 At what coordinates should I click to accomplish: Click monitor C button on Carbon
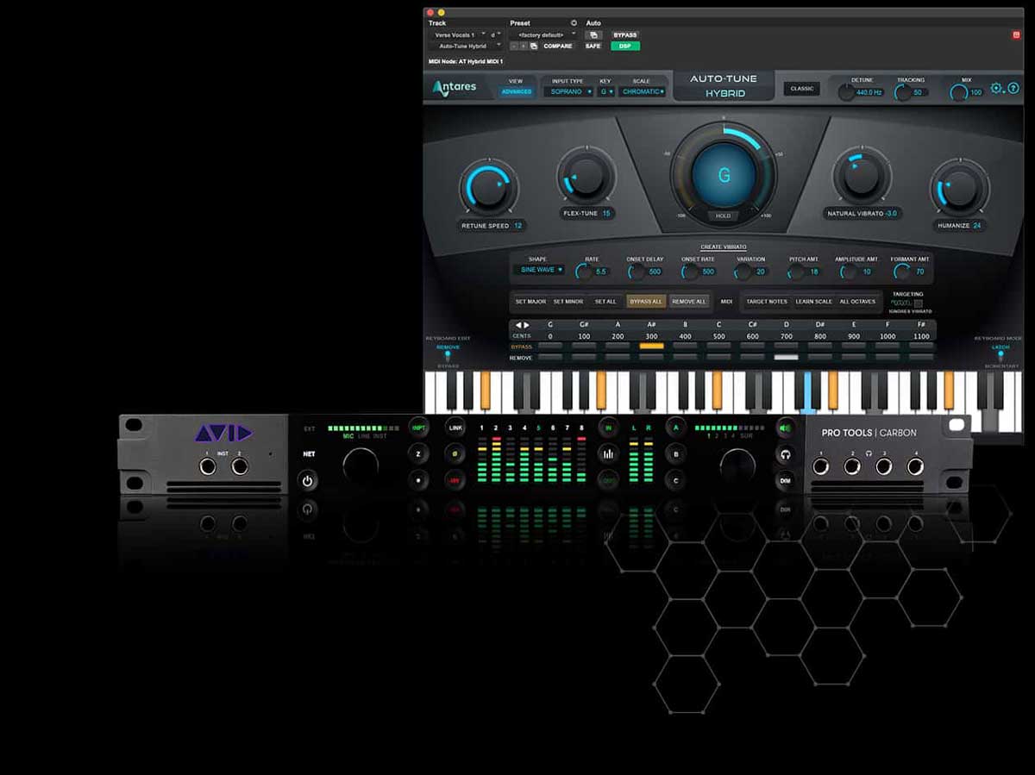point(675,480)
